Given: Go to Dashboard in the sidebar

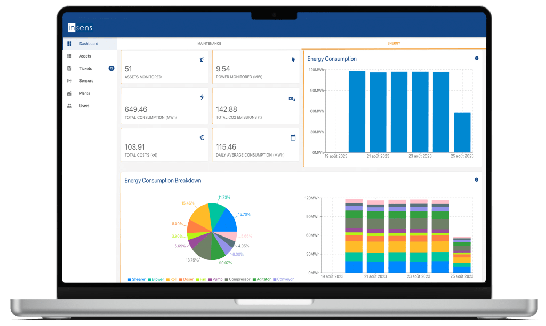Looking at the screenshot, I should pyautogui.click(x=89, y=44).
